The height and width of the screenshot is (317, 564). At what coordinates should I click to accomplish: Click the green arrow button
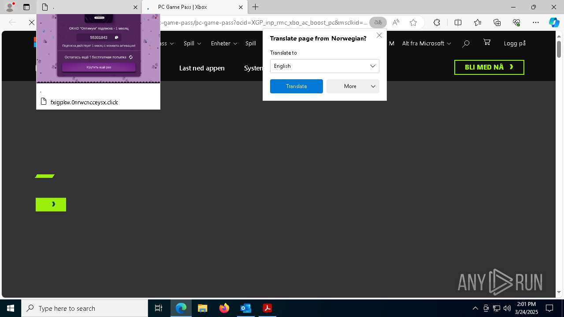51,204
